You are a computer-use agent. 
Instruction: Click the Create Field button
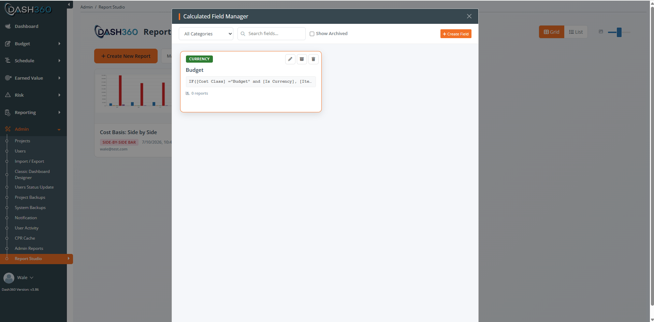tap(456, 34)
